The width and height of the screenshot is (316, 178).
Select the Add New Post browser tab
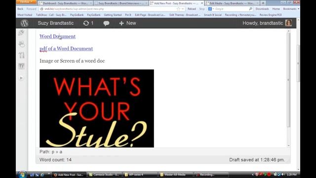pos(176,3)
